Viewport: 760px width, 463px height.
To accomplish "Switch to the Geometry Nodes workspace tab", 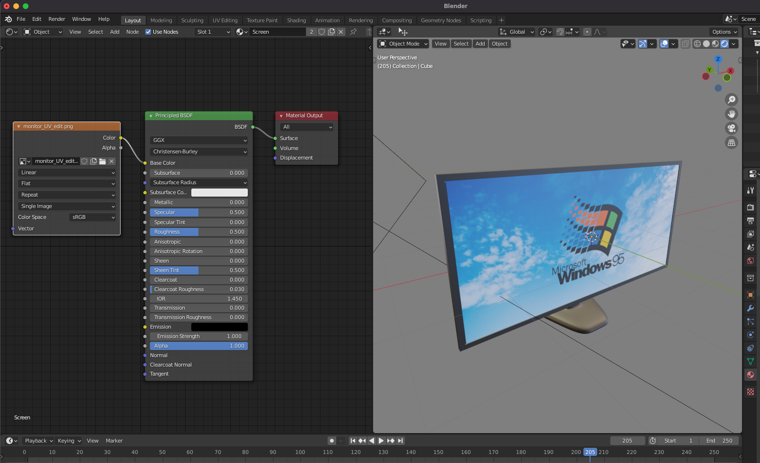I will point(441,20).
